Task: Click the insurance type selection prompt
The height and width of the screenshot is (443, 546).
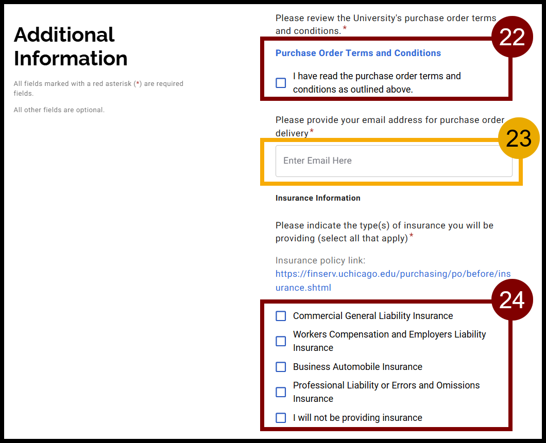Action: pos(384,232)
